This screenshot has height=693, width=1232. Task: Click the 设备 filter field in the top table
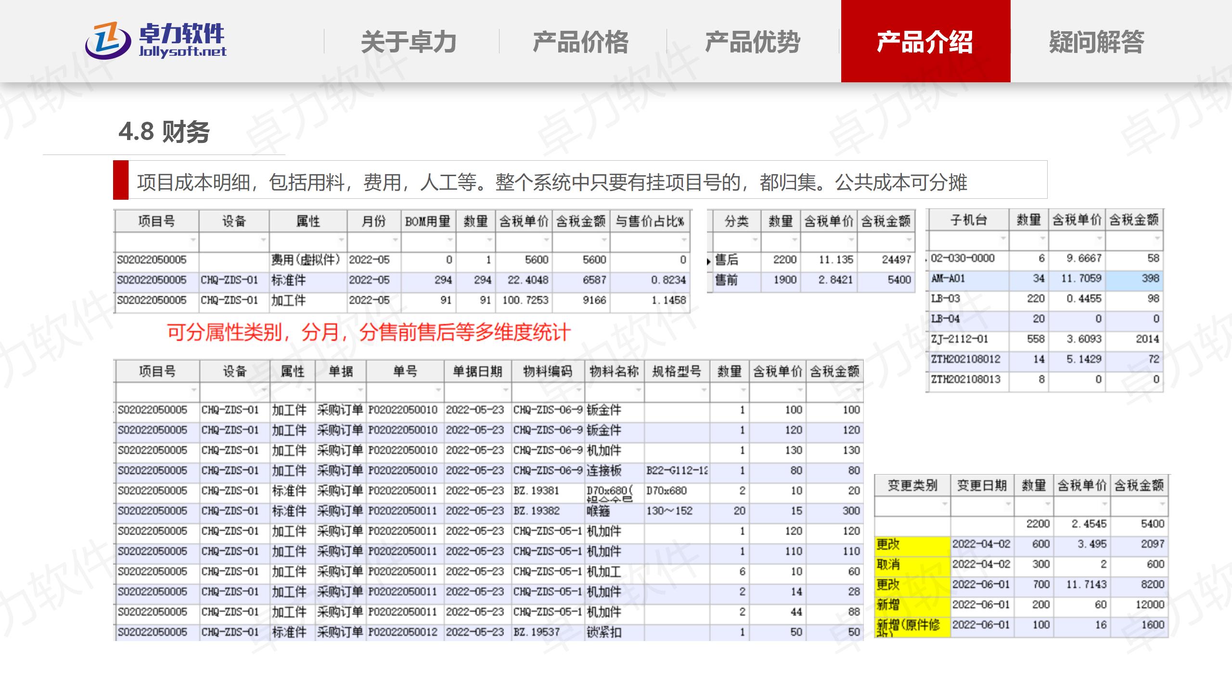click(234, 242)
